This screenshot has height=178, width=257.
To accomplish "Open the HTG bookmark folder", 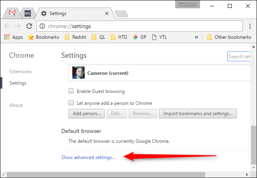I will point(119,37).
